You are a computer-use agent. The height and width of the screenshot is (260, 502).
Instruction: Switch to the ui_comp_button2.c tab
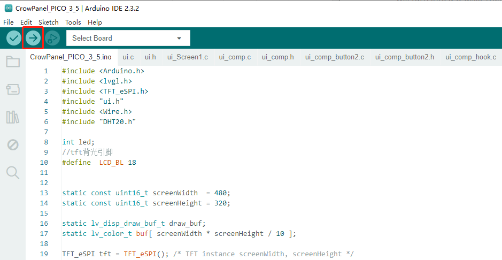[335, 57]
